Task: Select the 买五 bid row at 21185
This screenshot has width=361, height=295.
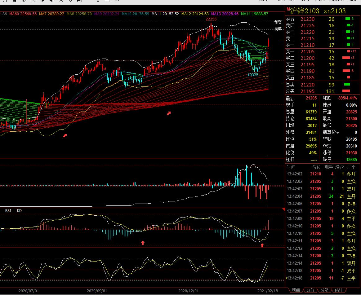Action: click(323, 77)
